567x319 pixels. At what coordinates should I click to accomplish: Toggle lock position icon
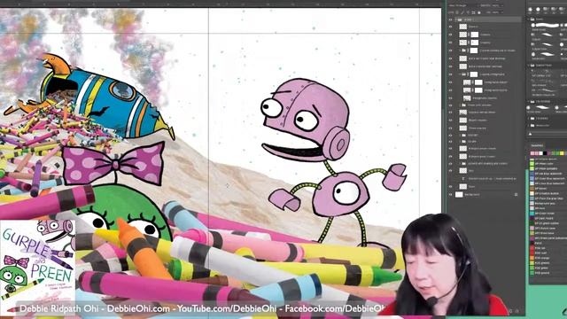point(468,12)
